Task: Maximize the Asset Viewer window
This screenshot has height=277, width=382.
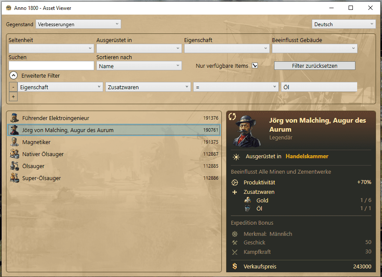Action: [x=351, y=8]
